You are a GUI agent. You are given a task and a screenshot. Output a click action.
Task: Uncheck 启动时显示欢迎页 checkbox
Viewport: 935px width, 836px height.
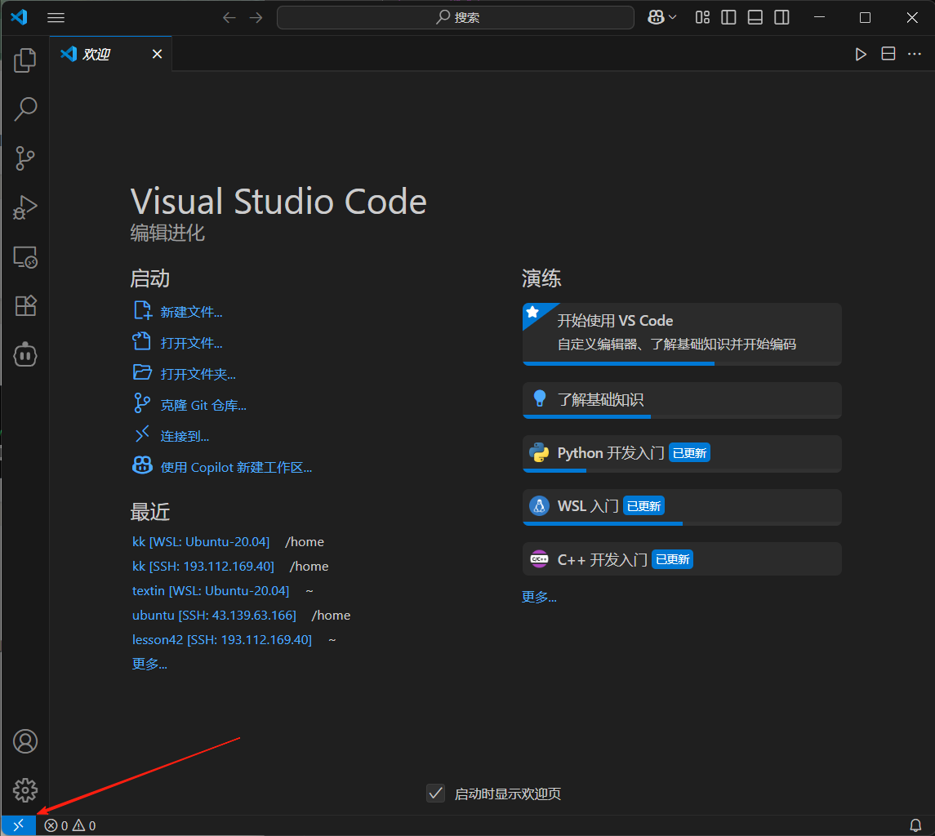click(436, 793)
